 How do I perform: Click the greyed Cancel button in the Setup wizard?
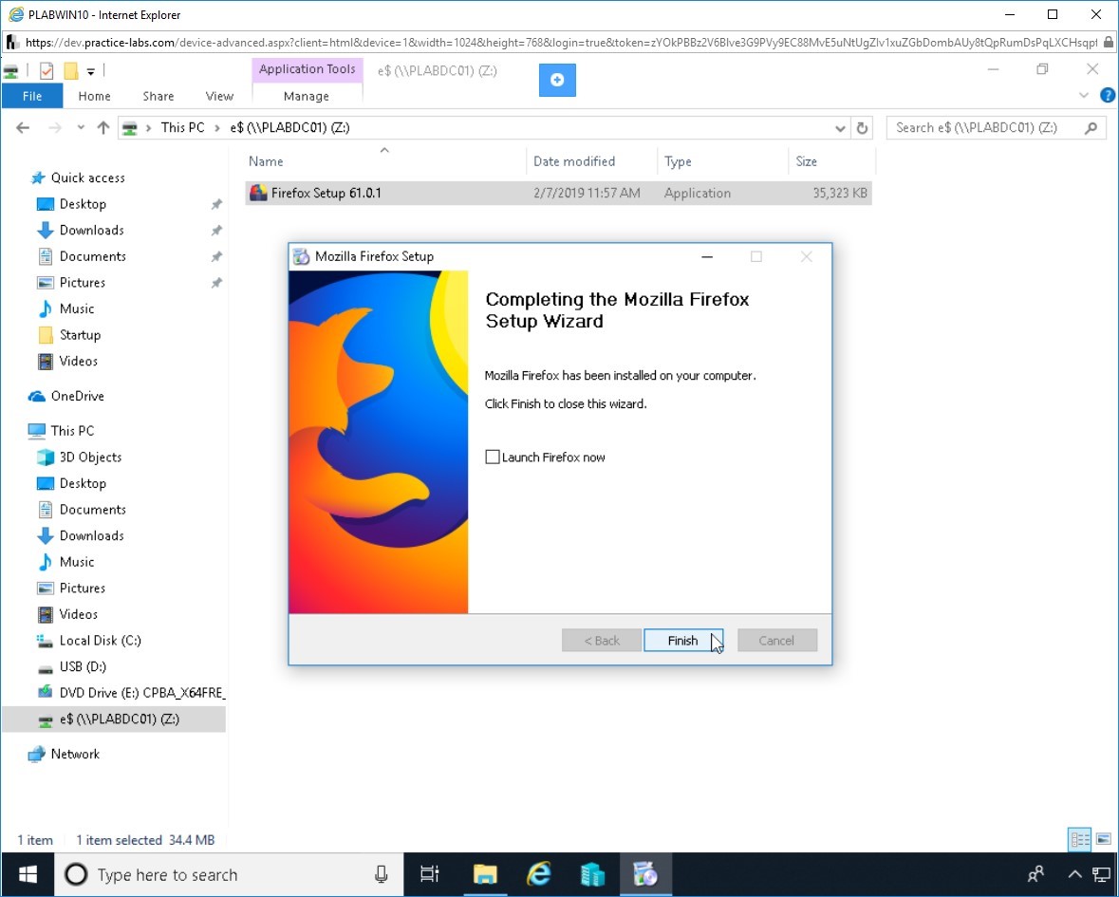pyautogui.click(x=776, y=640)
